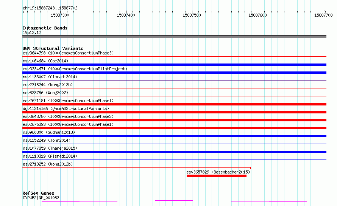The width and height of the screenshot is (337, 206).
Task: Click ruler position label 15887300
Action: pos(60,15)
